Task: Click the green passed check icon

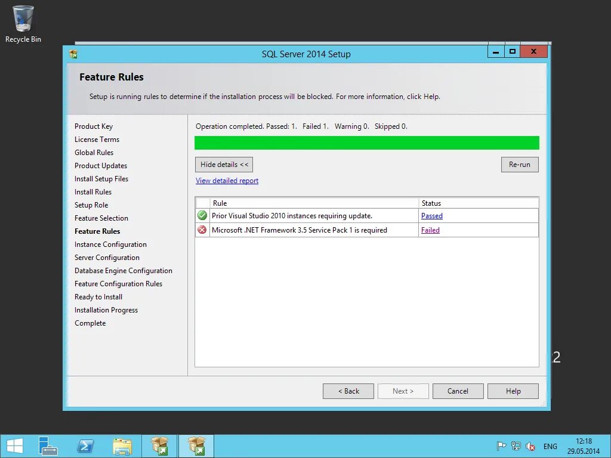Action: (202, 215)
